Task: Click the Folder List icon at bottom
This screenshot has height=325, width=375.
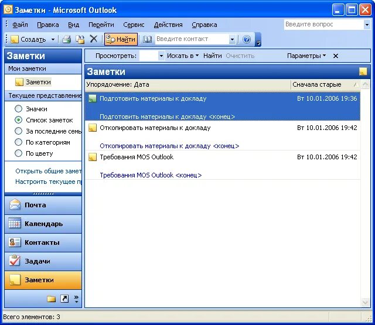Action: (x=51, y=299)
